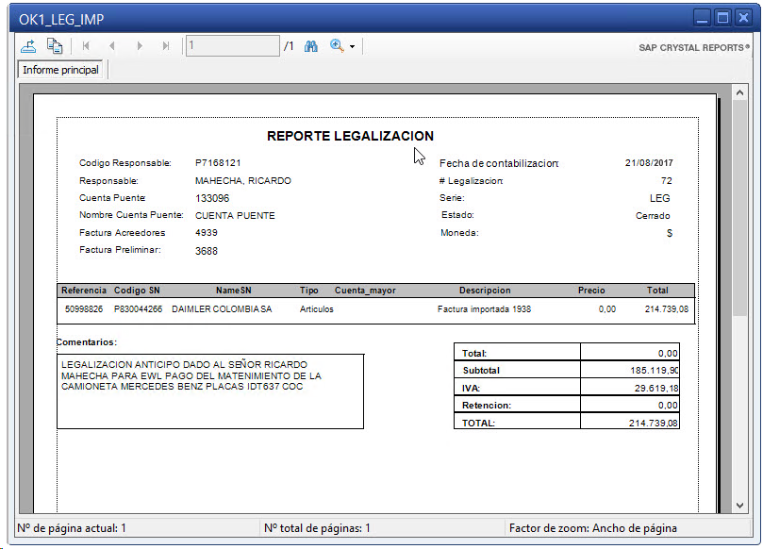The height and width of the screenshot is (549, 763).
Task: Click the page number input field
Action: click(x=232, y=45)
